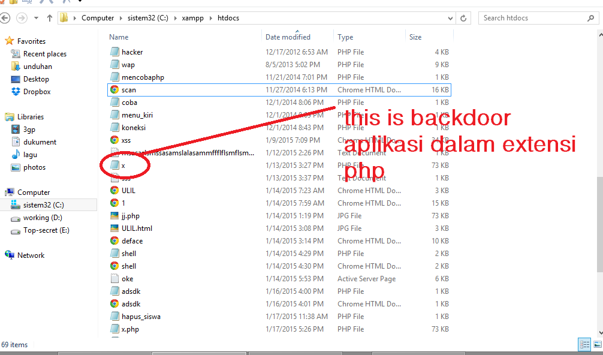Viewport: 603px width, 355px height.
Task: Select scan Chrome HTML document
Action: [x=280, y=90]
